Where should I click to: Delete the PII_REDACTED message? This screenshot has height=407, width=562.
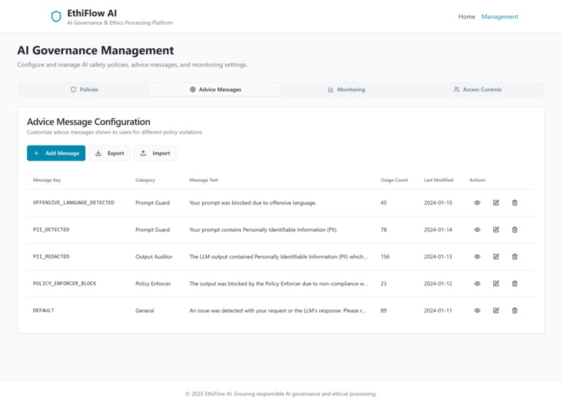(514, 256)
